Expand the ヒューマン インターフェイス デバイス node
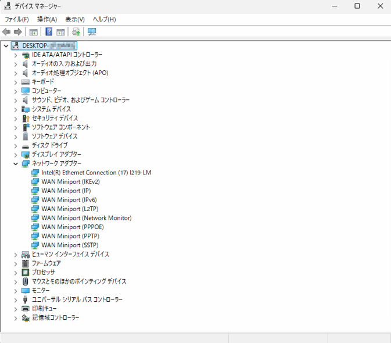Screen dimensions: 391x343 pos(16,255)
